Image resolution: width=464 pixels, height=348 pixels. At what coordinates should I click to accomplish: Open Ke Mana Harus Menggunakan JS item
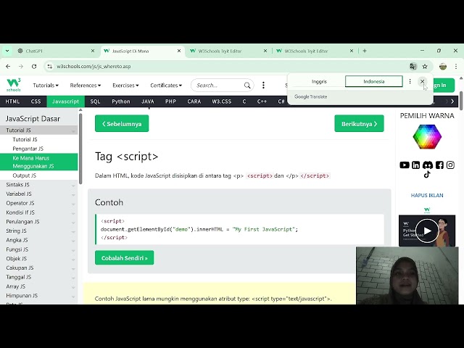coord(38,162)
